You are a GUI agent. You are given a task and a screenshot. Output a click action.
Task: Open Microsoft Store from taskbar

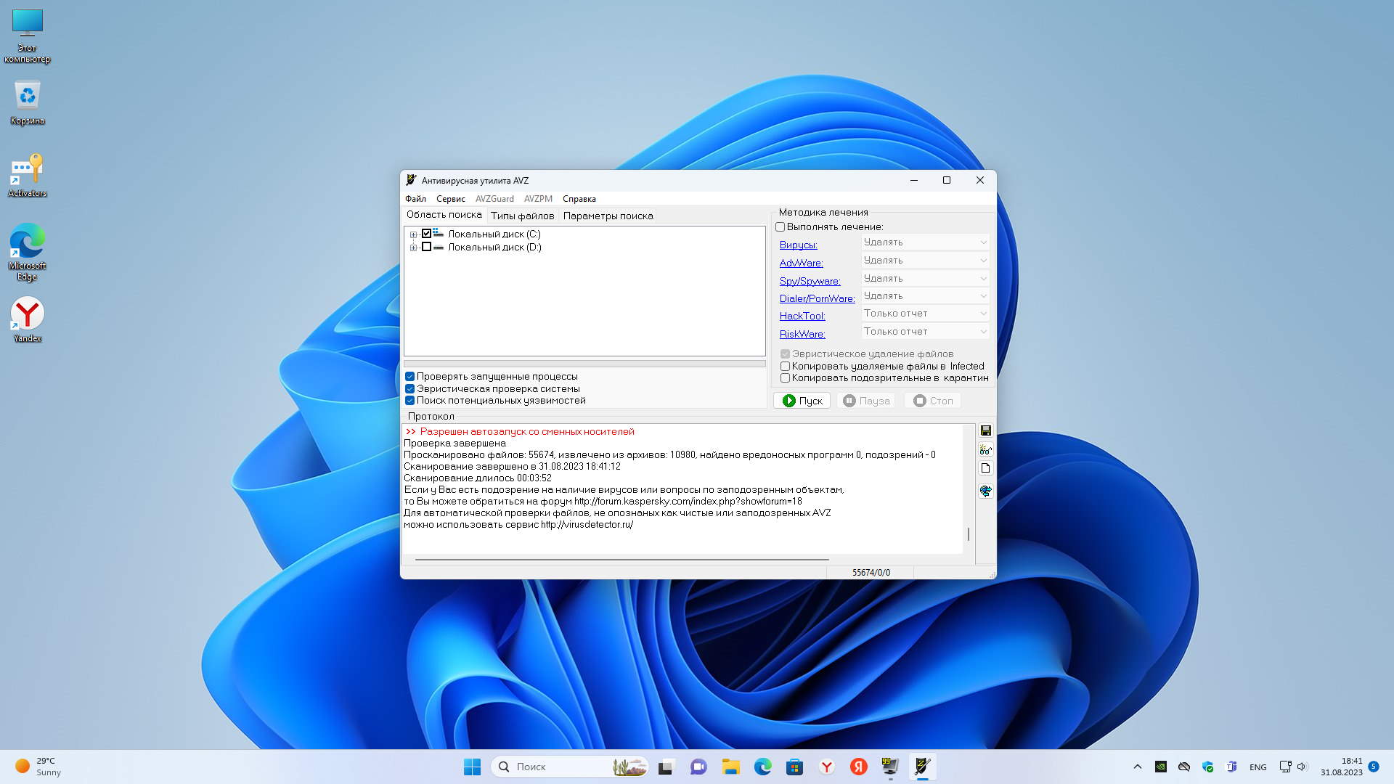click(x=794, y=767)
